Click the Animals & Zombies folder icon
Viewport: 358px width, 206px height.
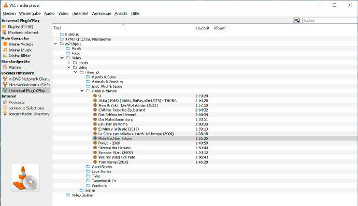tap(89, 82)
